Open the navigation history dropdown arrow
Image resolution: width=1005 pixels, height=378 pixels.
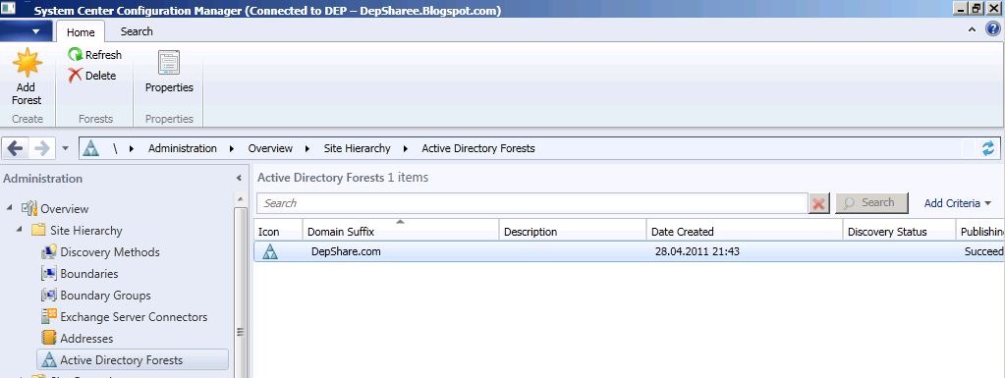pos(65,148)
